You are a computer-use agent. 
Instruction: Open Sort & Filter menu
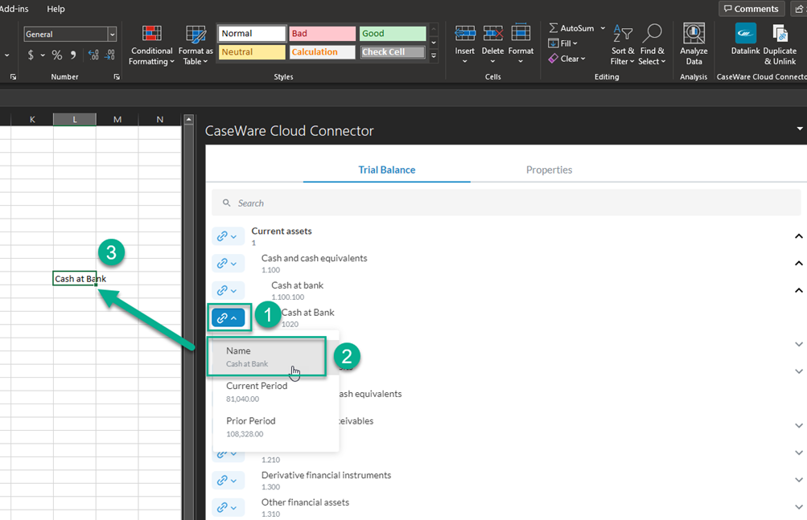coord(622,45)
